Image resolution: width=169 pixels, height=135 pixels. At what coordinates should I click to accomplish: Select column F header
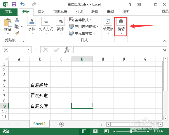point(124,59)
